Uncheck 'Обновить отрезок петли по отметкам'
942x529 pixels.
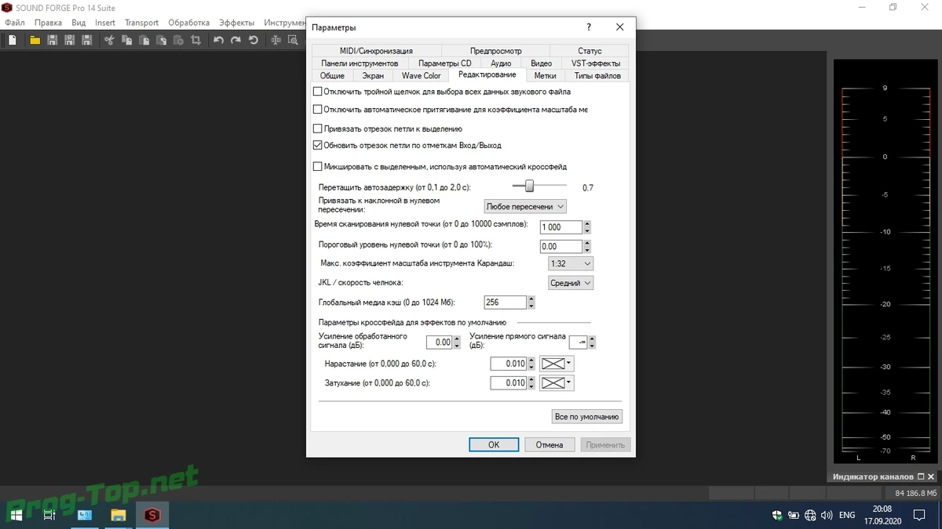(x=317, y=145)
